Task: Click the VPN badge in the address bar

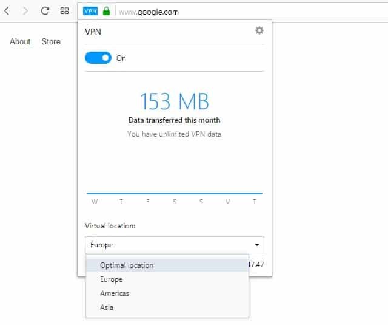Action: 90,11
